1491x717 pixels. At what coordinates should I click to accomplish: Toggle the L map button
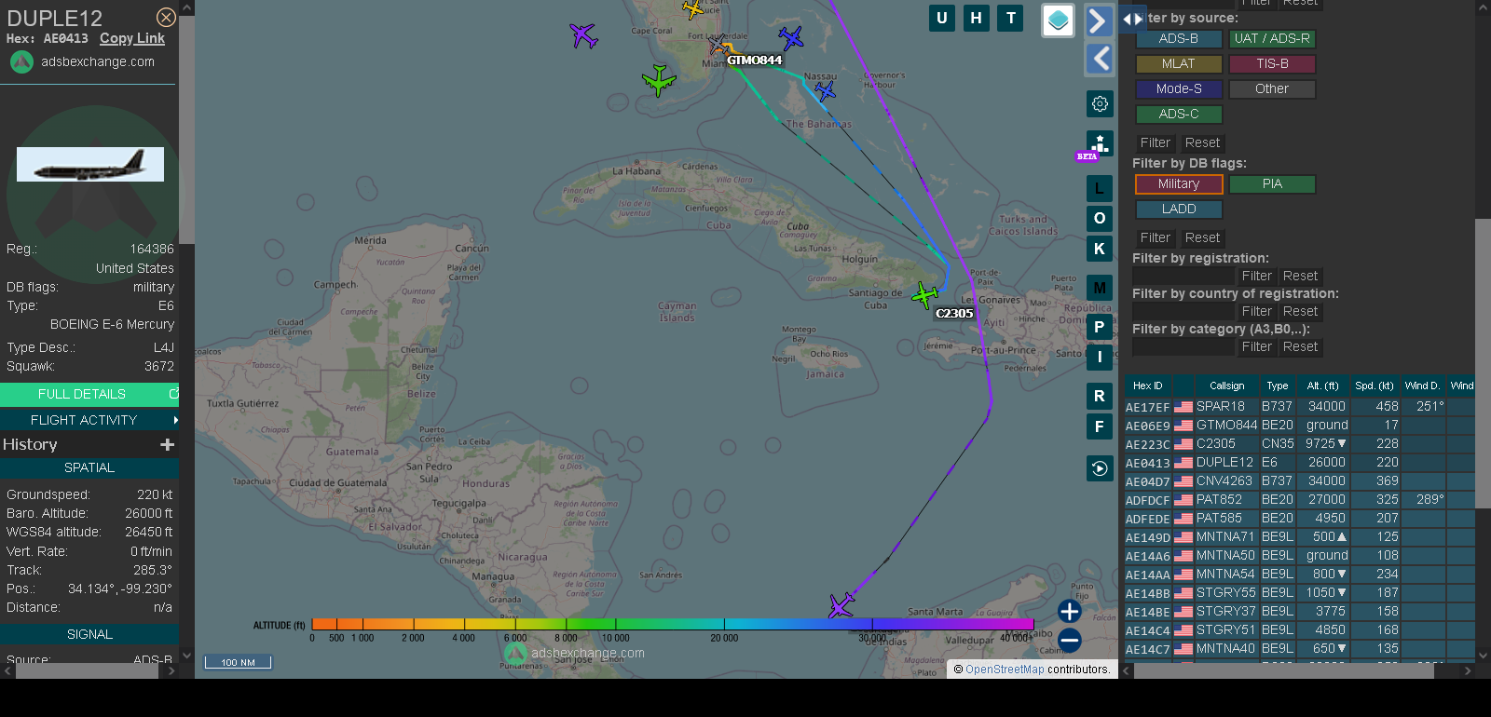pyautogui.click(x=1100, y=189)
